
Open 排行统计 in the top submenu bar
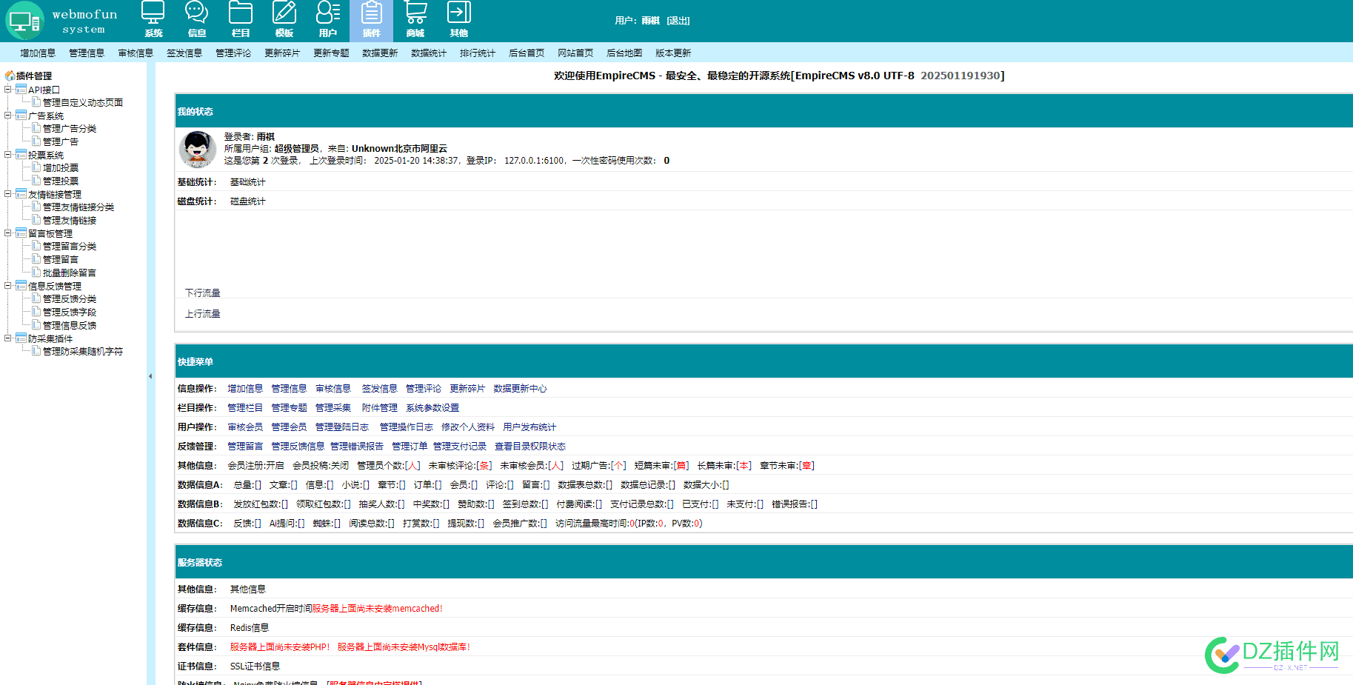[478, 53]
